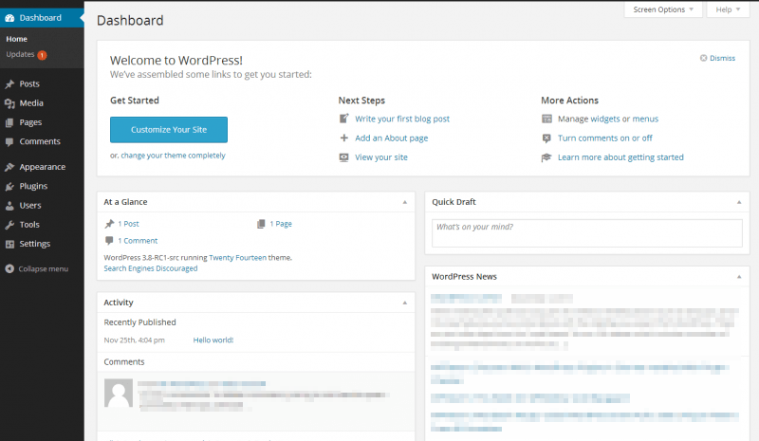
Task: Click the pushpin icon next to 1 Post
Action: (109, 224)
